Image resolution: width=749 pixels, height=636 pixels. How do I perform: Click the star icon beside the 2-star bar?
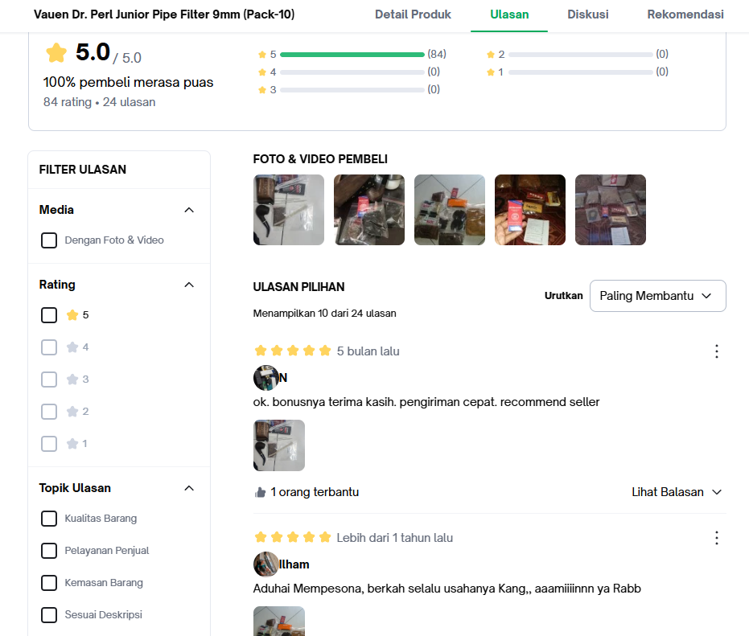[x=491, y=55]
